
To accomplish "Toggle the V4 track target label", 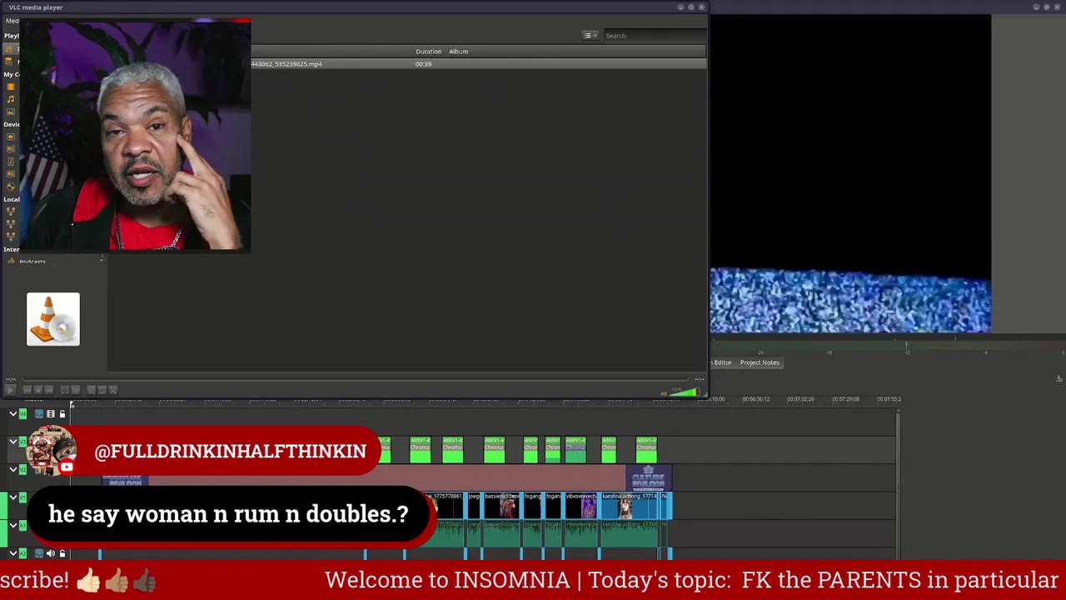I will 22,414.
